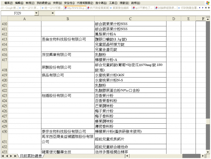The image size is (211, 159).
Task: Click the Windows logo throbber icon
Action: [x=208, y=3]
